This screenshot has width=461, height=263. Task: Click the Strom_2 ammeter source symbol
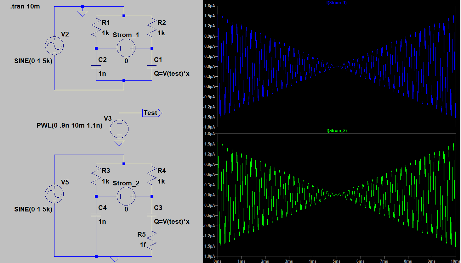[x=126, y=196]
